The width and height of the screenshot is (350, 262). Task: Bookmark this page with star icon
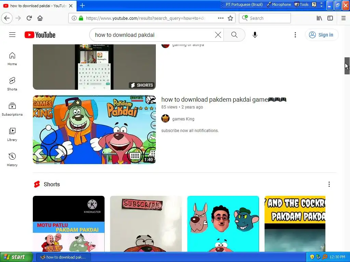click(230, 18)
